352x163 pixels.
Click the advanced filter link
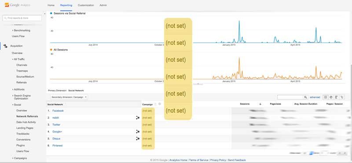(315, 97)
